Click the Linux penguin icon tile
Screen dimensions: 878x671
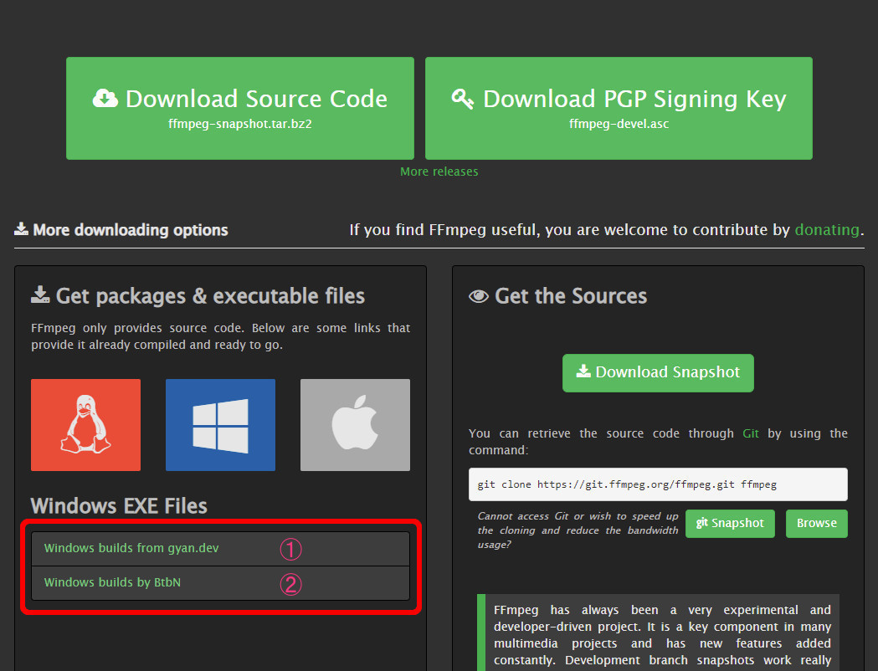pos(85,425)
